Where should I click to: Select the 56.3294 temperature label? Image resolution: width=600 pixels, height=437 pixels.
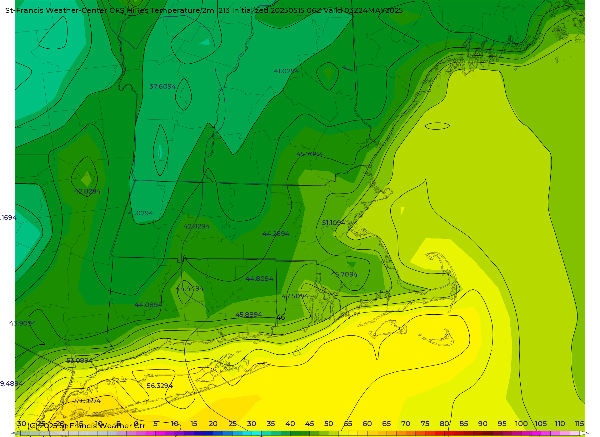pyautogui.click(x=160, y=386)
